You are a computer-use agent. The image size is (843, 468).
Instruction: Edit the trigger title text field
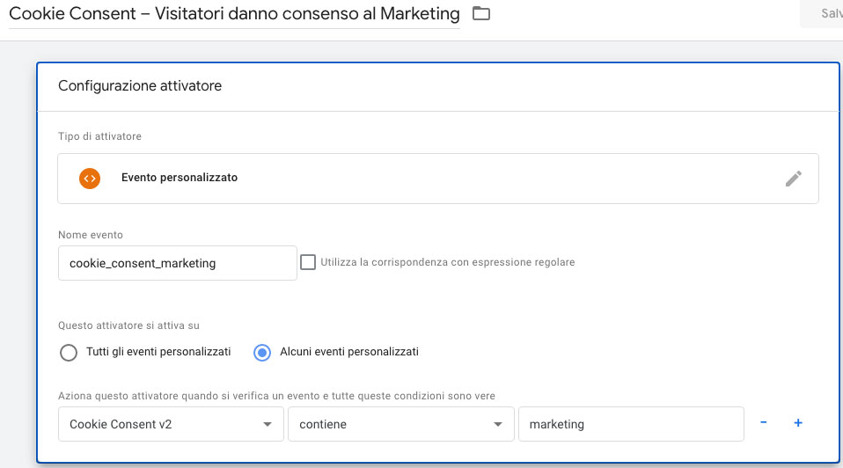click(234, 14)
